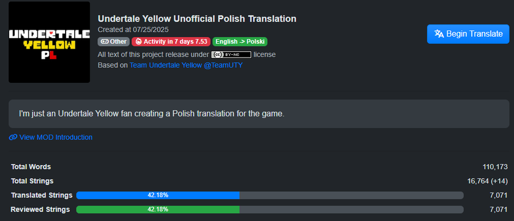The image size is (514, 221).
Task: Click the gamepad icon in Other badge
Action: pyautogui.click(x=105, y=42)
